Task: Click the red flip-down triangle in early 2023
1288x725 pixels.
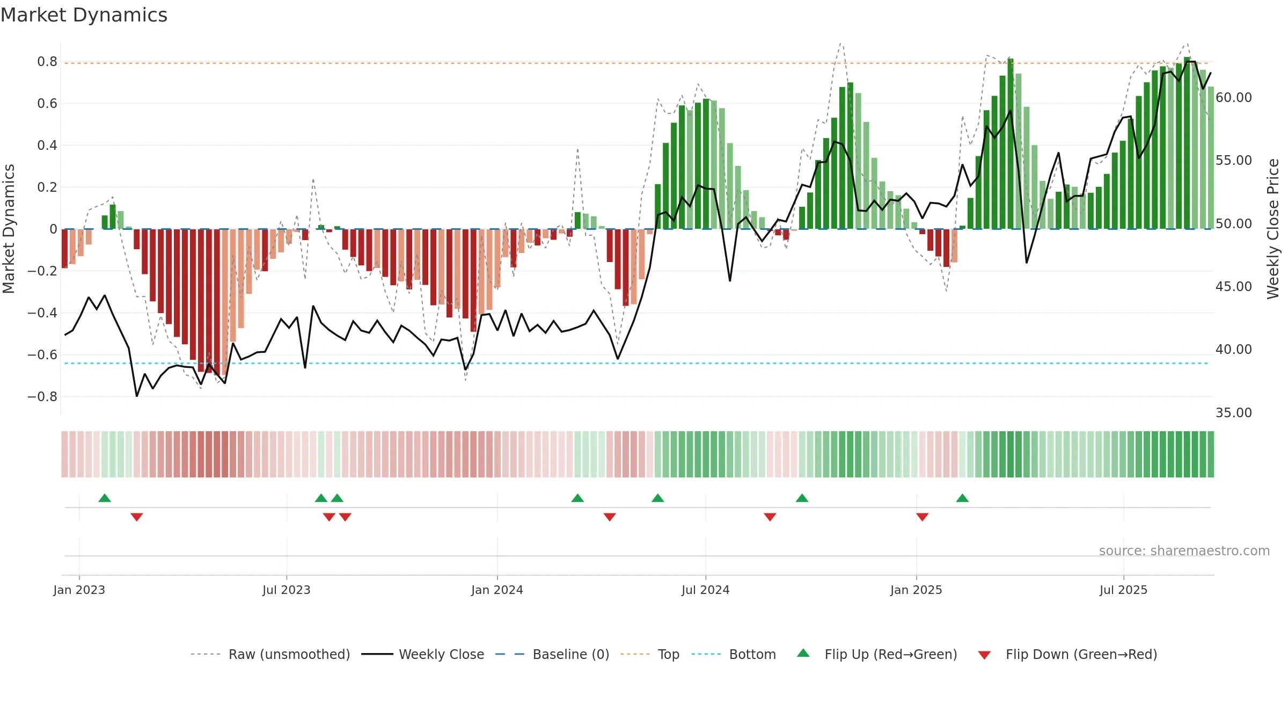Action: [x=137, y=517]
